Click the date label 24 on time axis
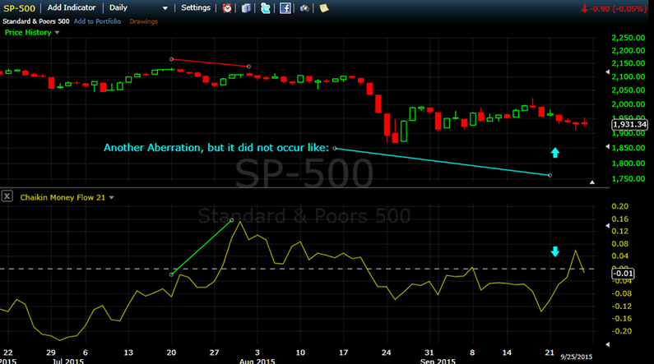Image resolution: width=654 pixels, height=364 pixels. pos(386,352)
